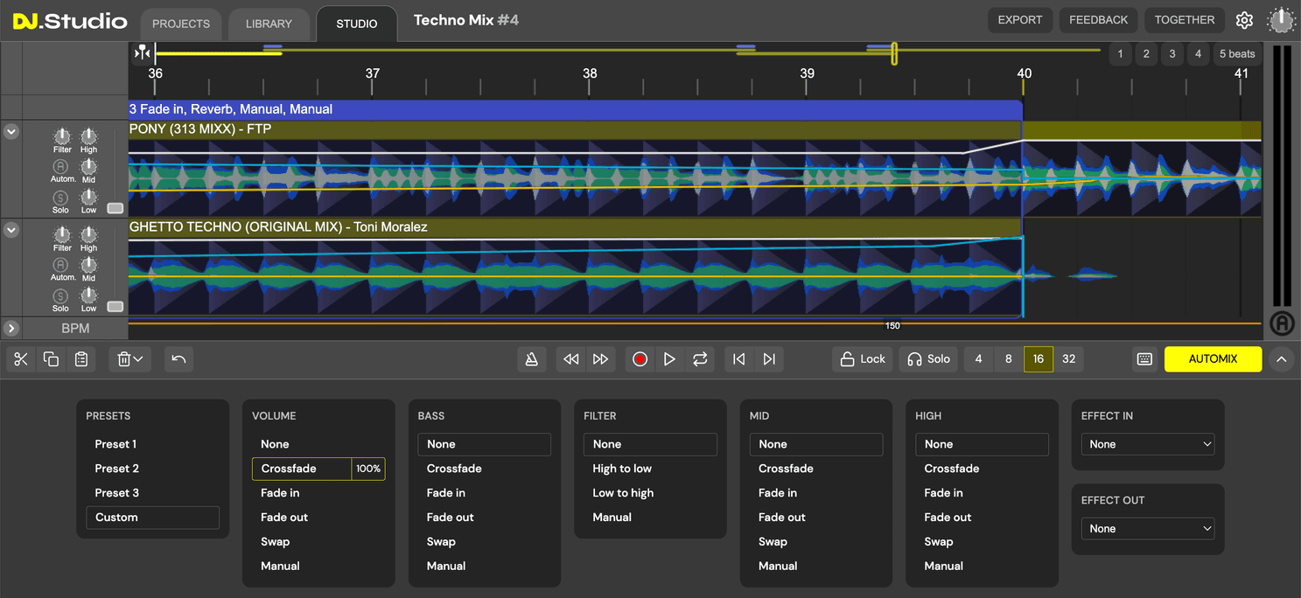This screenshot has height=598, width=1301.
Task: Start recording with the red button
Action: pyautogui.click(x=640, y=359)
